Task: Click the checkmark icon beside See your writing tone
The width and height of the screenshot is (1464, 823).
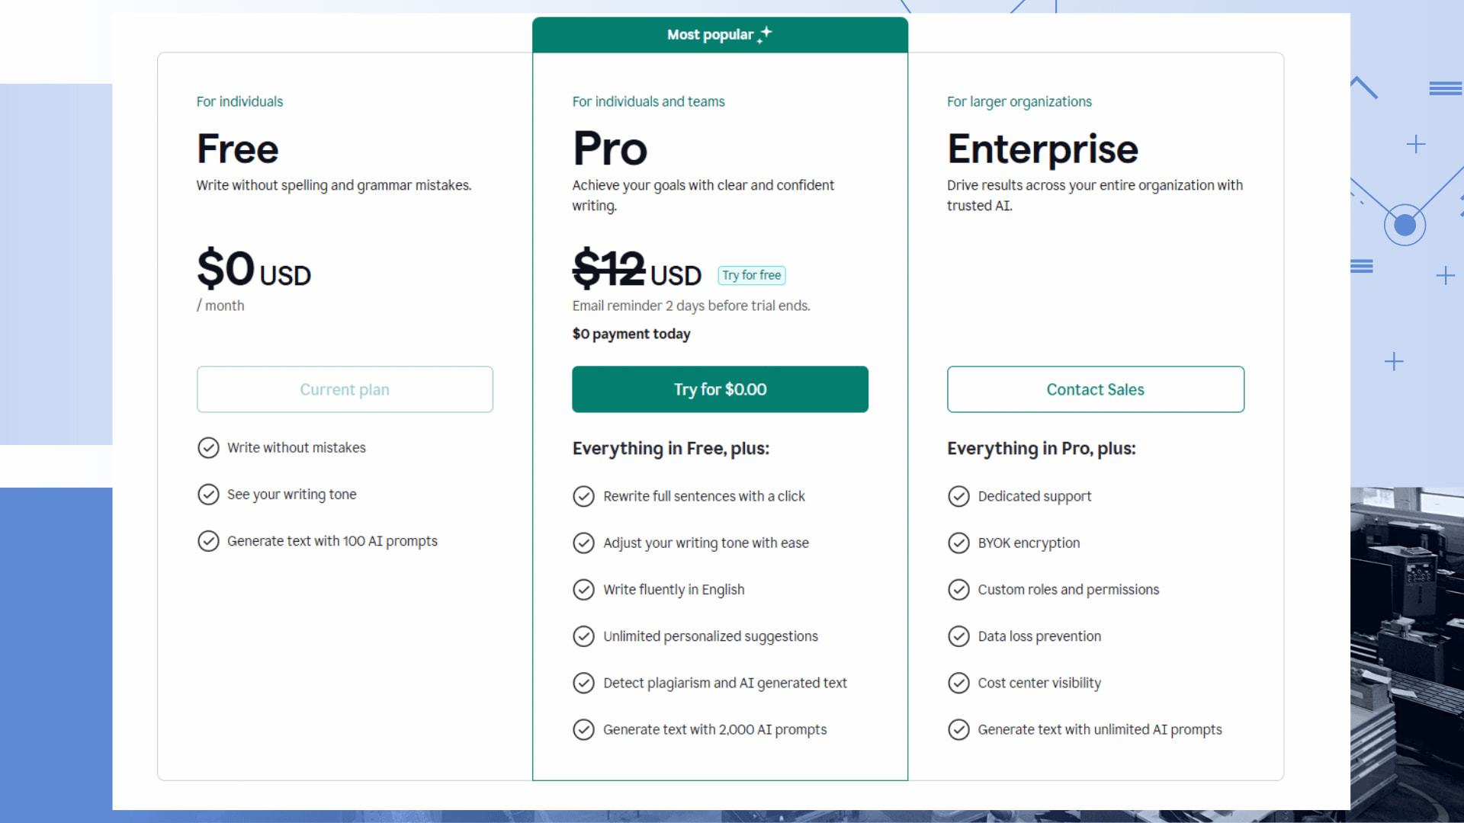Action: coord(209,495)
